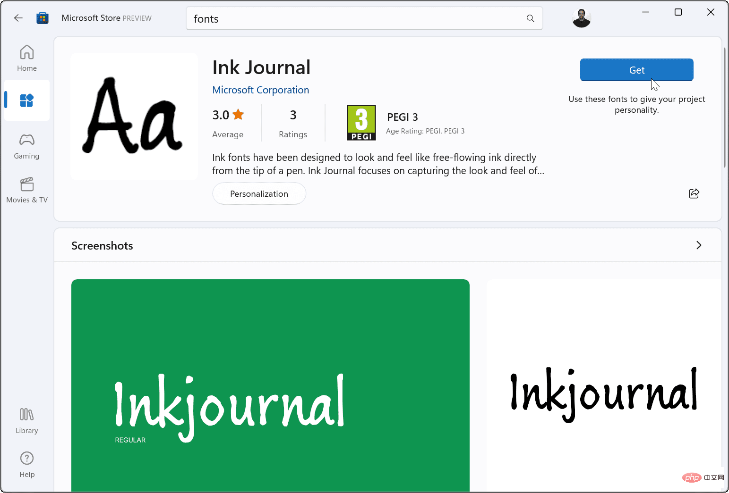Viewport: 729px width, 493px height.
Task: Expand Screenshots with the chevron arrow
Action: tap(698, 245)
